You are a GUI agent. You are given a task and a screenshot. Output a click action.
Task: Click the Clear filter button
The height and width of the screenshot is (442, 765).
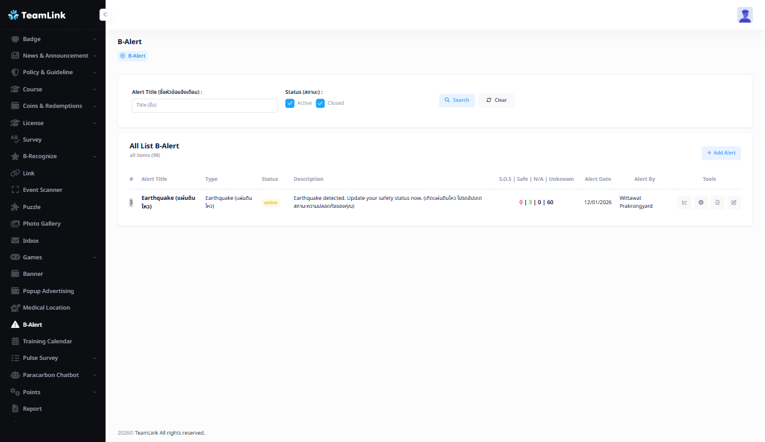click(x=496, y=100)
